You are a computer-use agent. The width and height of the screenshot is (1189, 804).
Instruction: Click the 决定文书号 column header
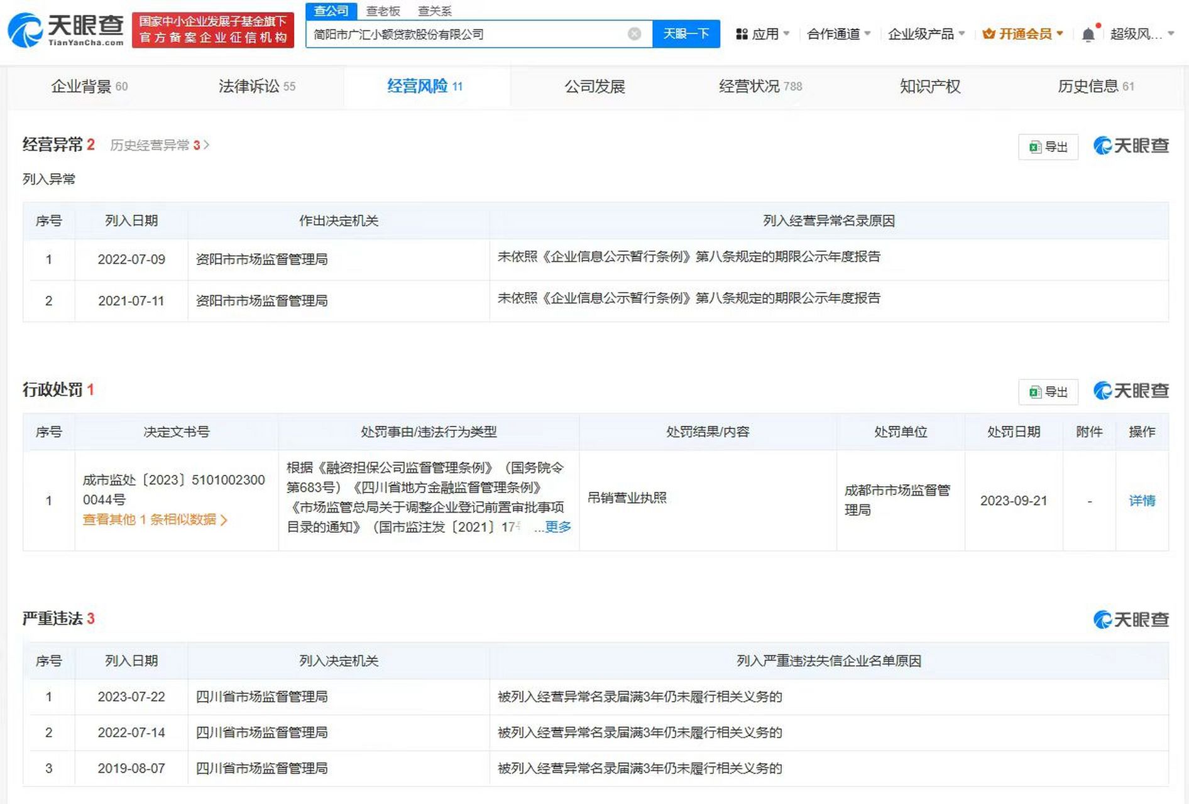point(177,432)
